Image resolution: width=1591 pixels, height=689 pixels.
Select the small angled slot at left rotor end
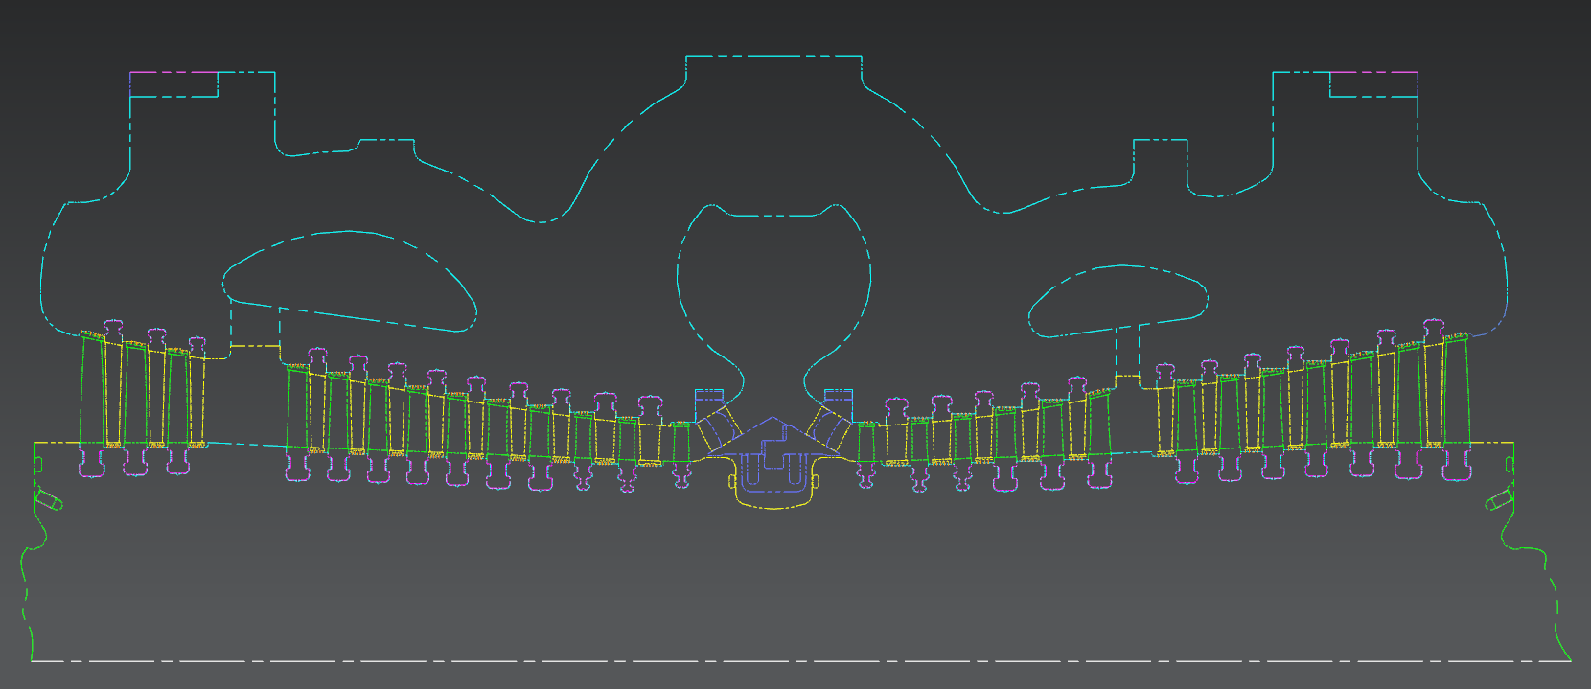tap(48, 498)
